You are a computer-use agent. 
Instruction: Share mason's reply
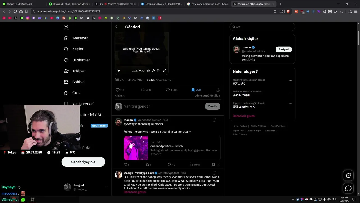(219, 164)
